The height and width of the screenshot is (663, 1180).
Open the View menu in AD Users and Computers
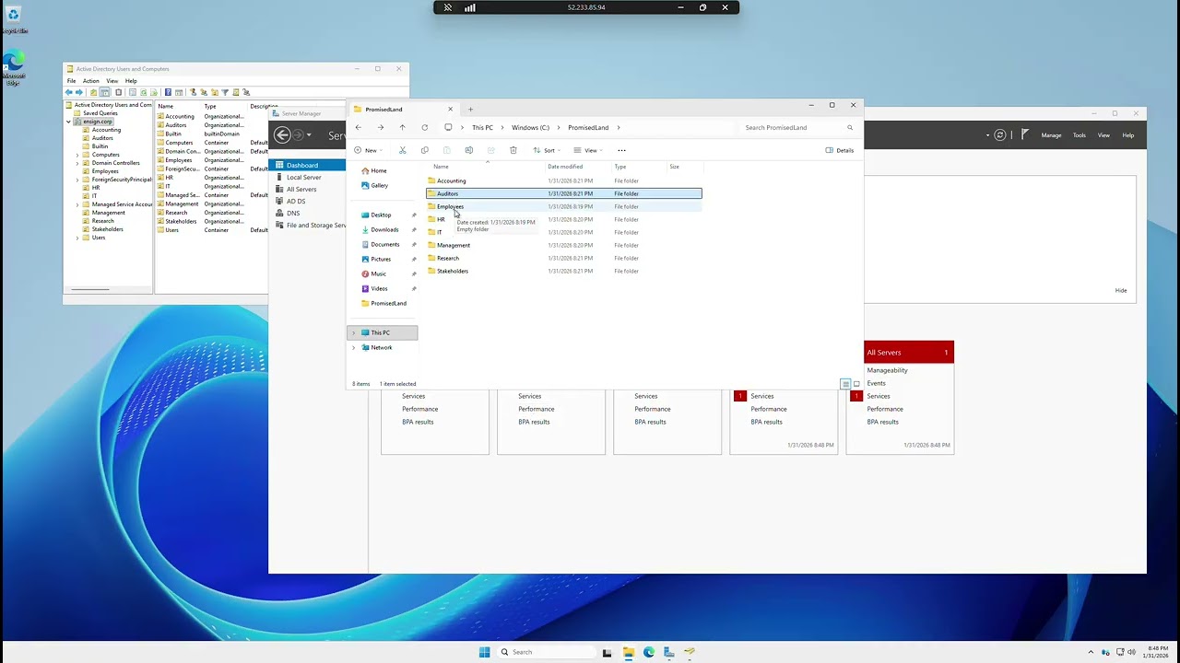point(112,81)
